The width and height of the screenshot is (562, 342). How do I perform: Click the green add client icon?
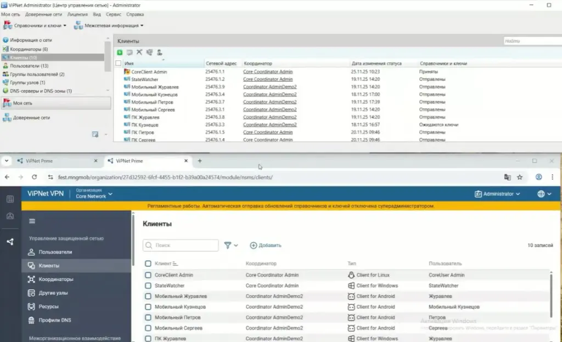tap(120, 53)
